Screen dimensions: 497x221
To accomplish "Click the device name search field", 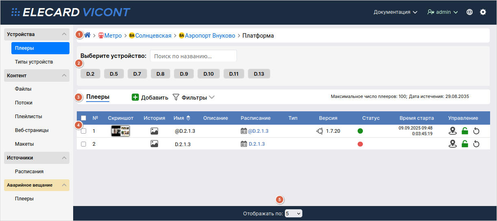I will coord(193,56).
